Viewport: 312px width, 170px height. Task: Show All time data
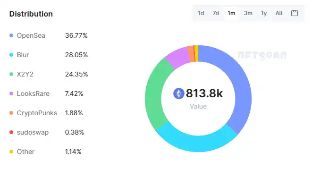tap(279, 13)
